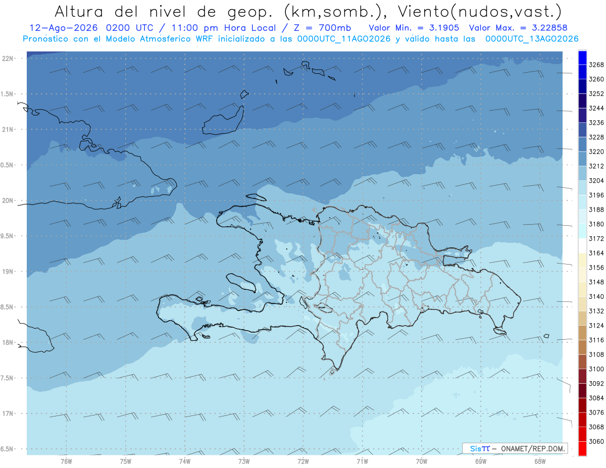
Task: Click the 22N latitude label
Action: 8,59
